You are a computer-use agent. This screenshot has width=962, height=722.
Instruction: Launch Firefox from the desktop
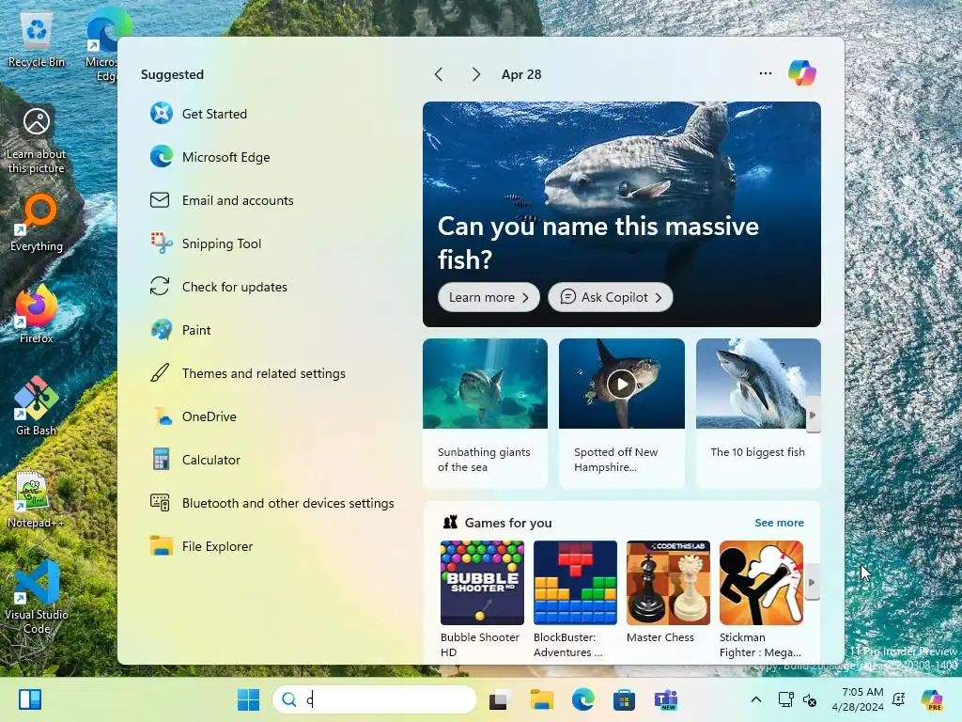[x=37, y=314]
